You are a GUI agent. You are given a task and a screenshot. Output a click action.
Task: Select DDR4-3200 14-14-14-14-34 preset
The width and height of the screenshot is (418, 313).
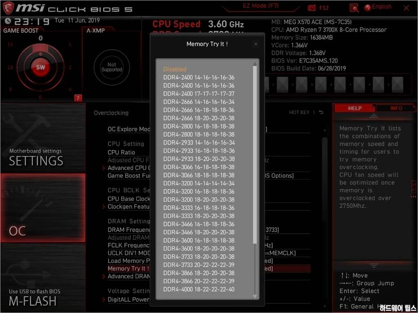(199, 183)
